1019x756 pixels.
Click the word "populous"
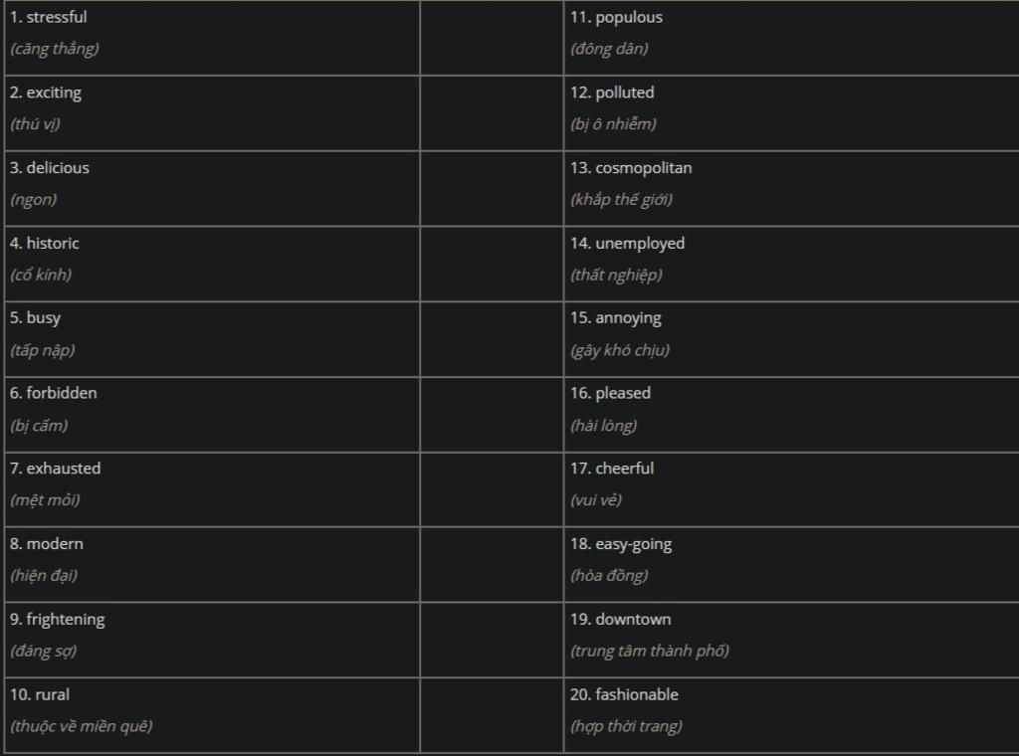coord(629,17)
